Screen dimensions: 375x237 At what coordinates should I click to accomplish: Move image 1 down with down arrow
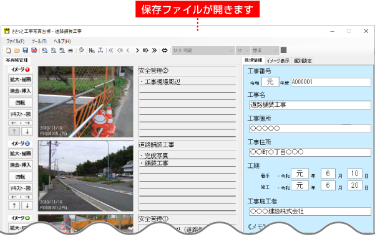27,131
